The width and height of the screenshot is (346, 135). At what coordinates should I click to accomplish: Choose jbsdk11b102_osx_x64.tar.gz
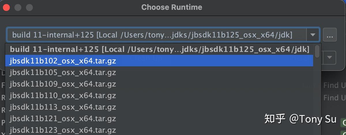(159, 61)
